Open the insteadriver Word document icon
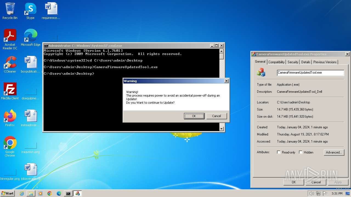351x197 pixels. pyautogui.click(x=30, y=118)
